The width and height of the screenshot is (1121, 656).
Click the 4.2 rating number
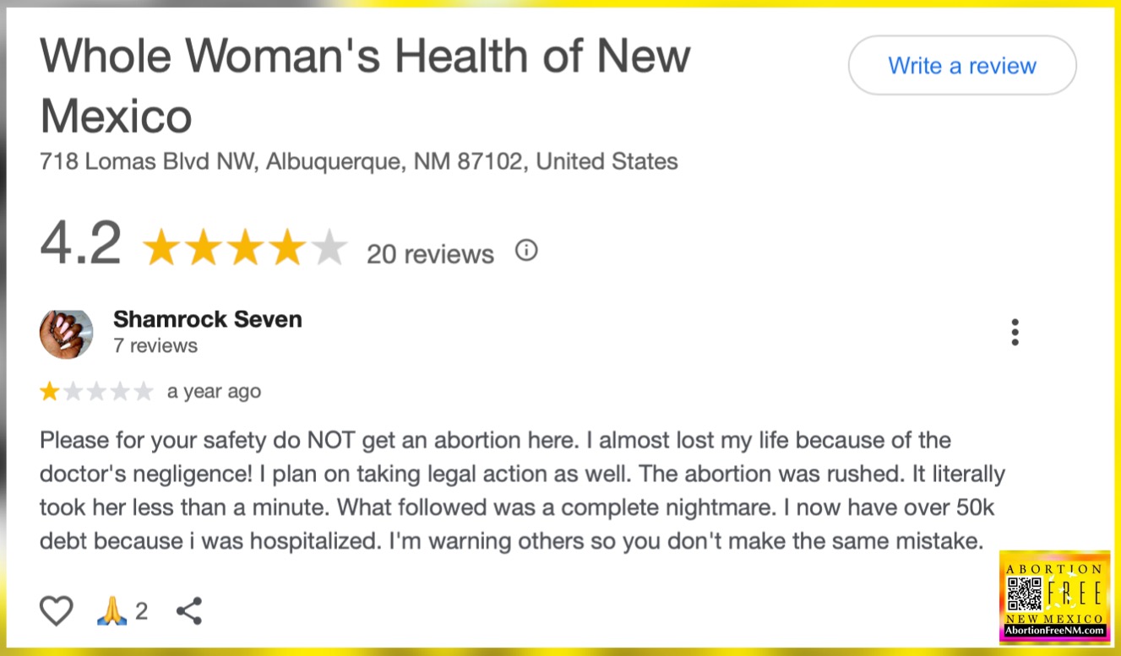click(81, 243)
